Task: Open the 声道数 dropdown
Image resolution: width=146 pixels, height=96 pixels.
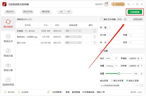Action: (x=136, y=58)
